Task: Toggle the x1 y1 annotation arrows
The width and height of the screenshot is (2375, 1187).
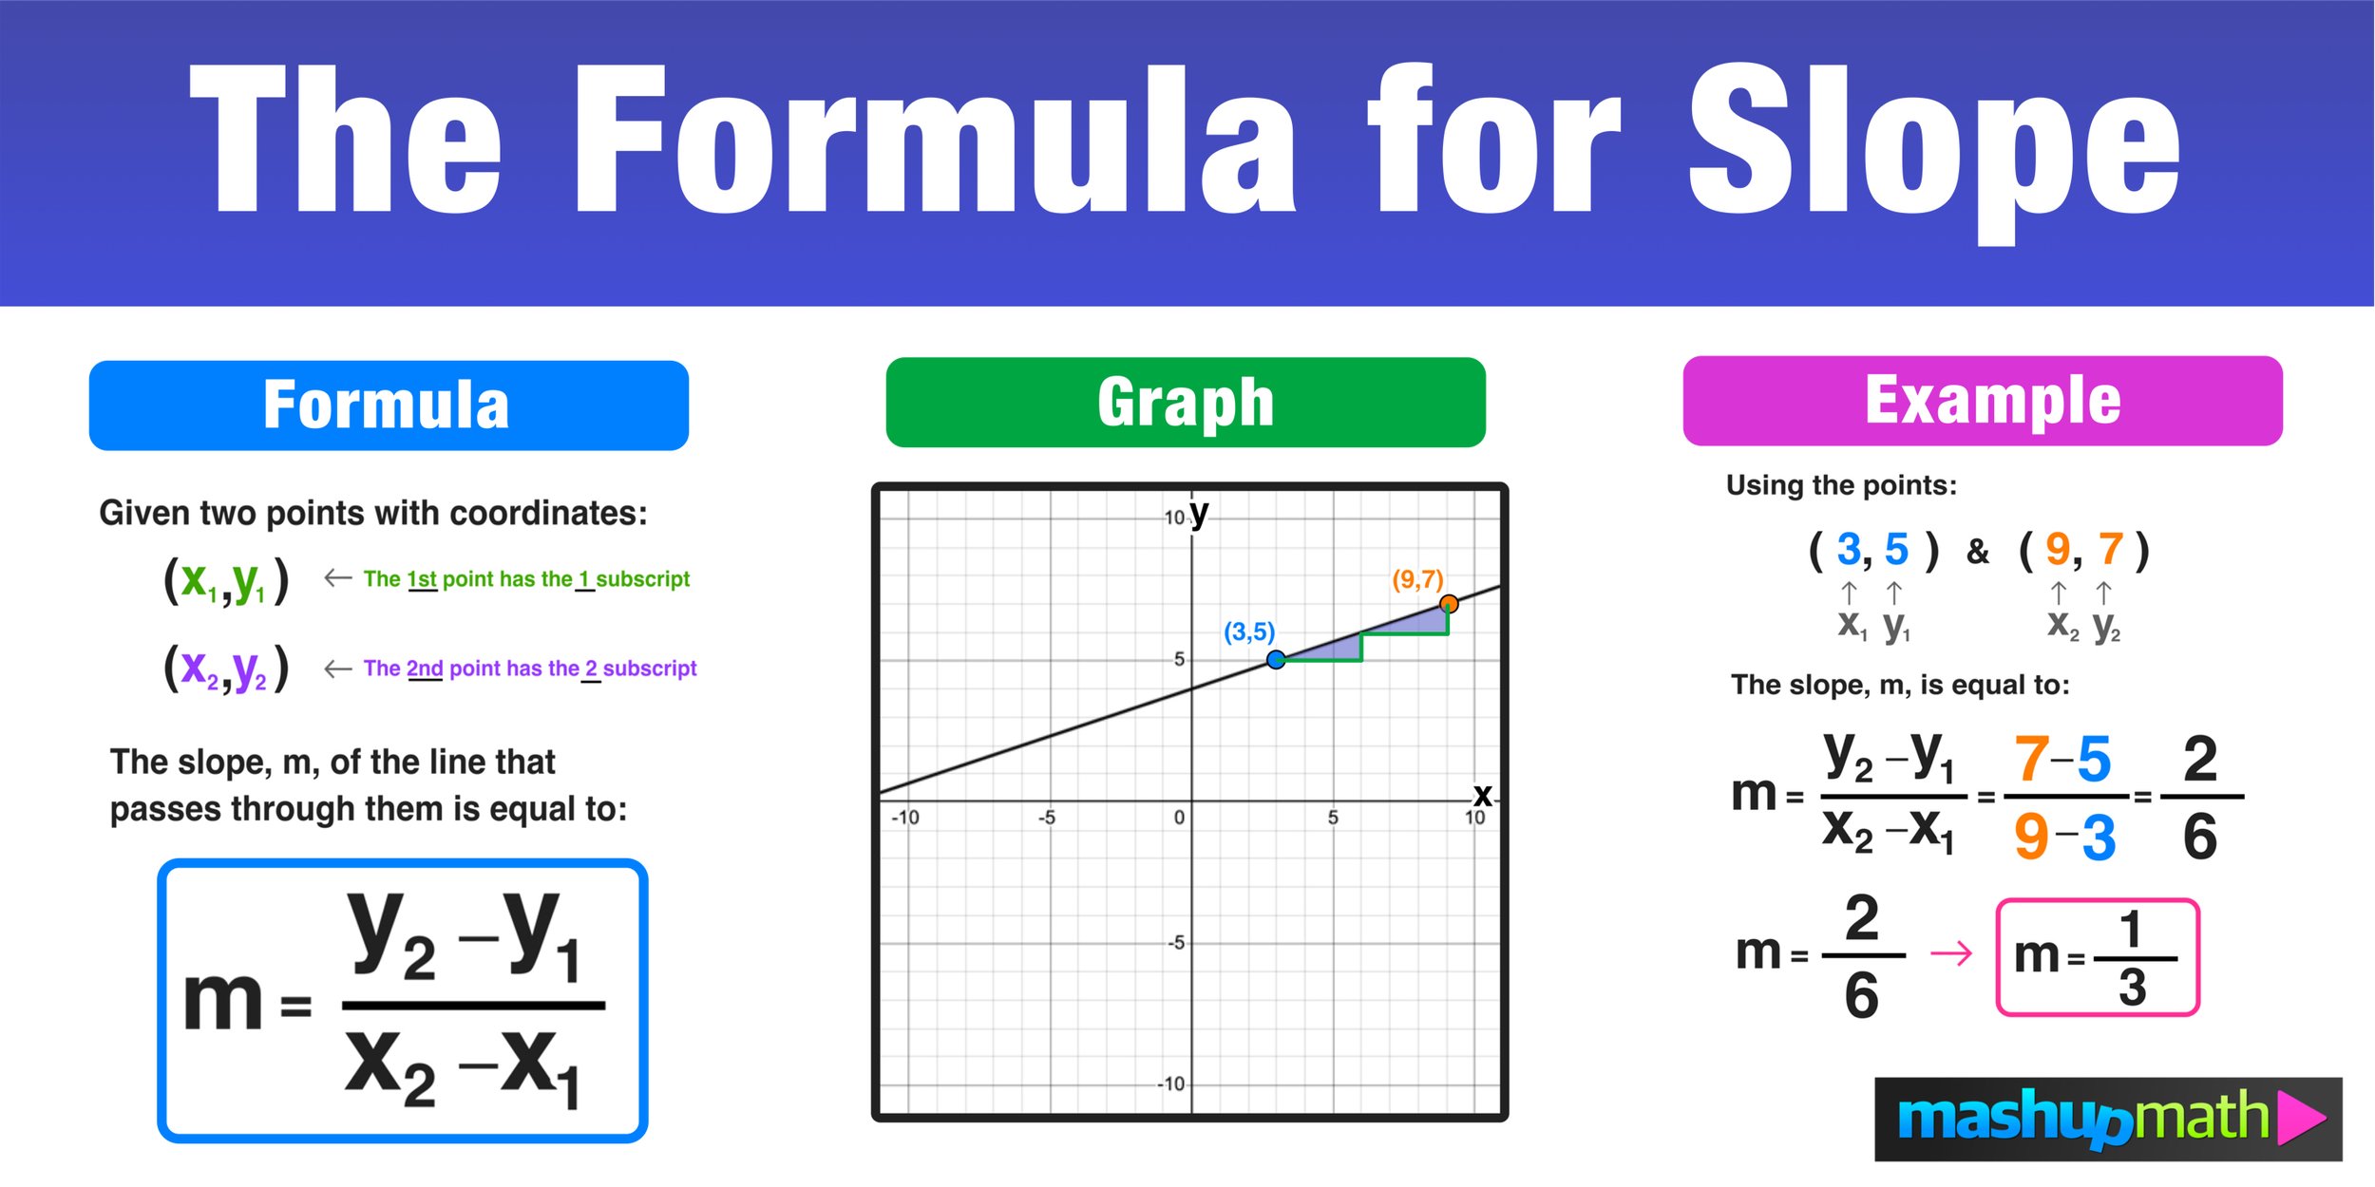Action: pos(5,8)
